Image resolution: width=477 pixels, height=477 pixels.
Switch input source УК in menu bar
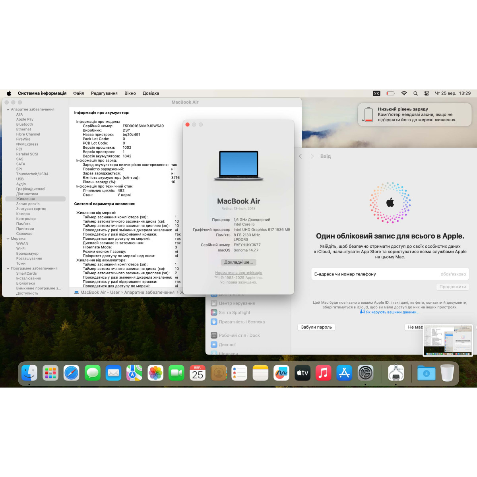tap(376, 93)
